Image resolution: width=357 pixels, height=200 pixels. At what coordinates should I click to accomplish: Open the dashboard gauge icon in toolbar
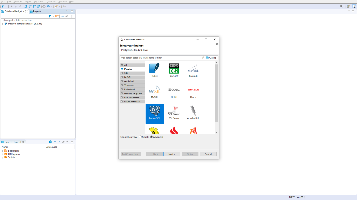pyautogui.click(x=44, y=6)
